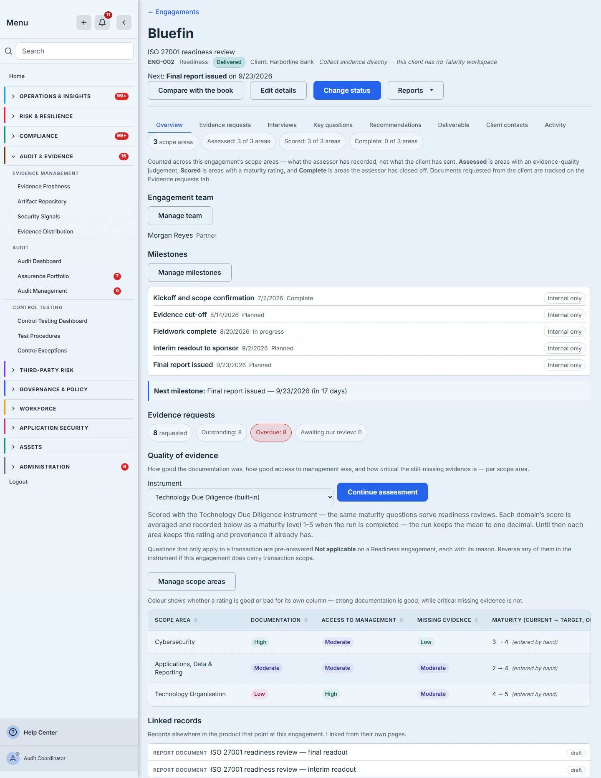Expand the Administration section

click(69, 467)
